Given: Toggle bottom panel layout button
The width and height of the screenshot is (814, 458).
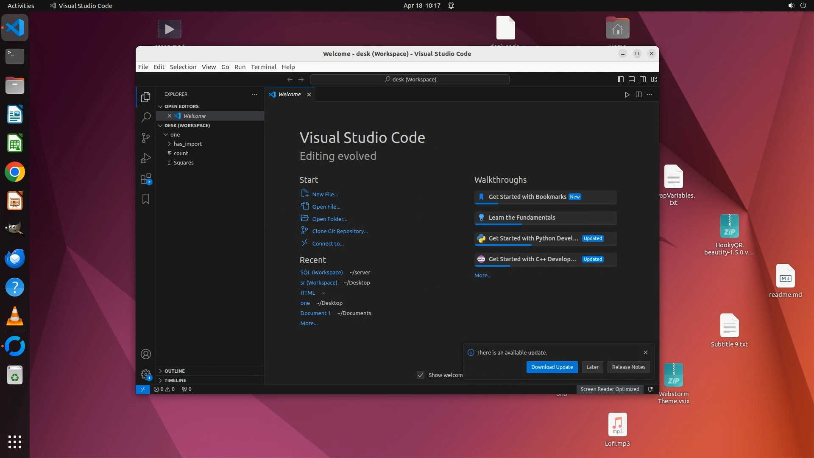Looking at the screenshot, I should 632,79.
